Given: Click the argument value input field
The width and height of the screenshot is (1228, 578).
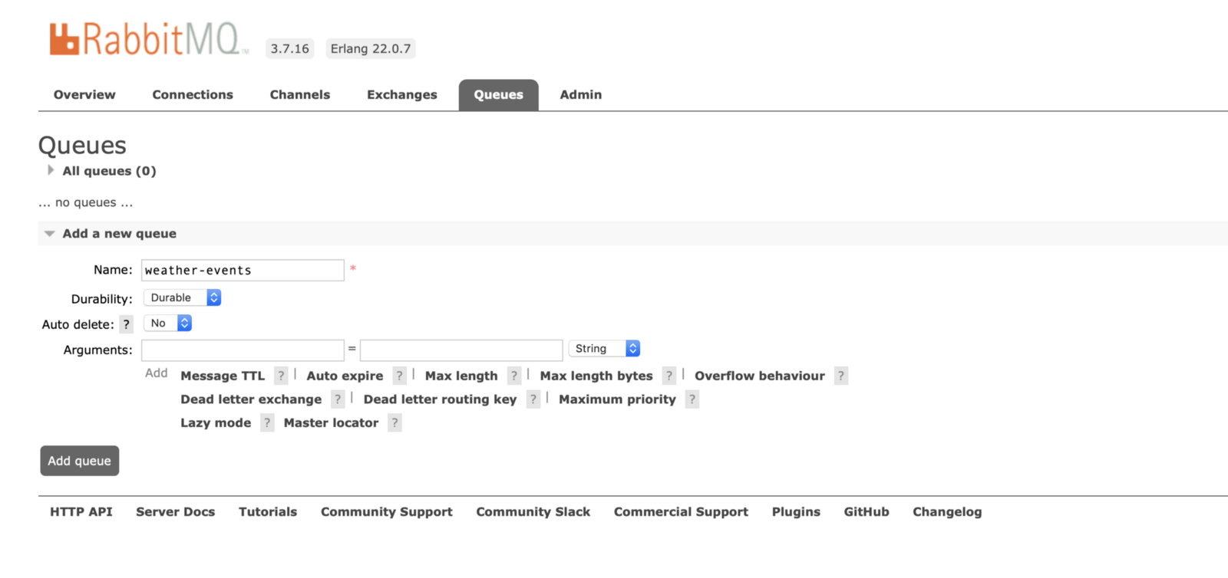Looking at the screenshot, I should (x=461, y=350).
